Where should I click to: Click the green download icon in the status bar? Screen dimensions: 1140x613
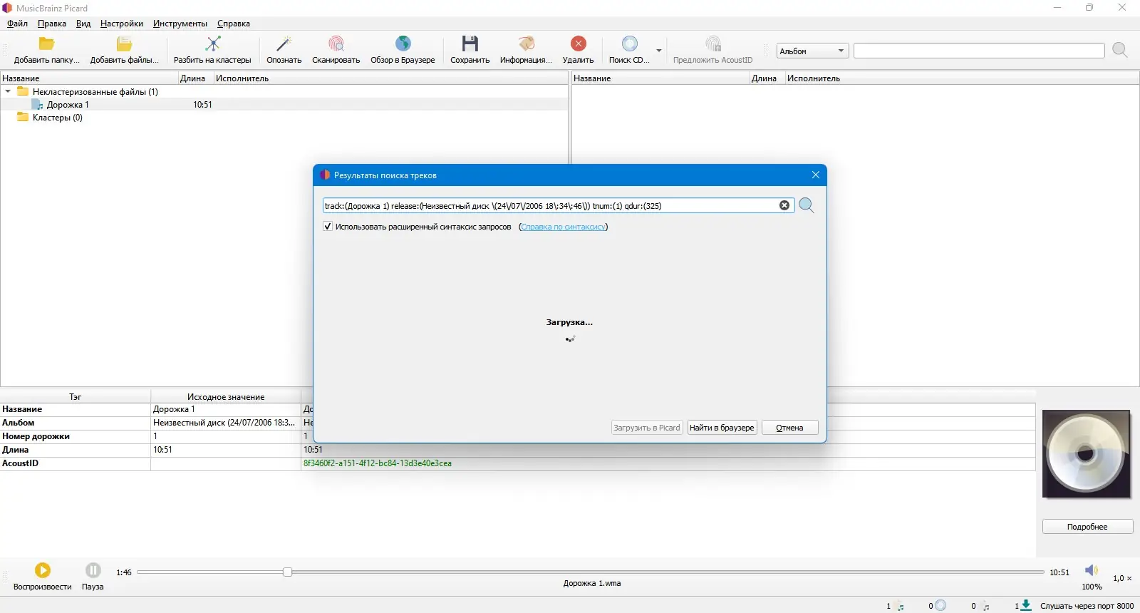[x=1026, y=605]
